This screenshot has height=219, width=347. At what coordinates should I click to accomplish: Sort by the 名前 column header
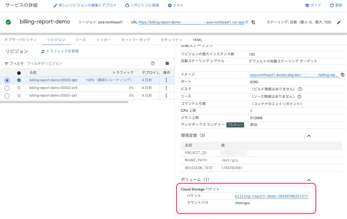click(x=33, y=72)
